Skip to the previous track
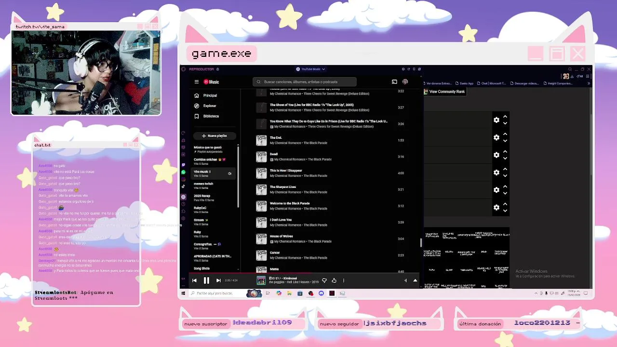The image size is (617, 347). [194, 280]
